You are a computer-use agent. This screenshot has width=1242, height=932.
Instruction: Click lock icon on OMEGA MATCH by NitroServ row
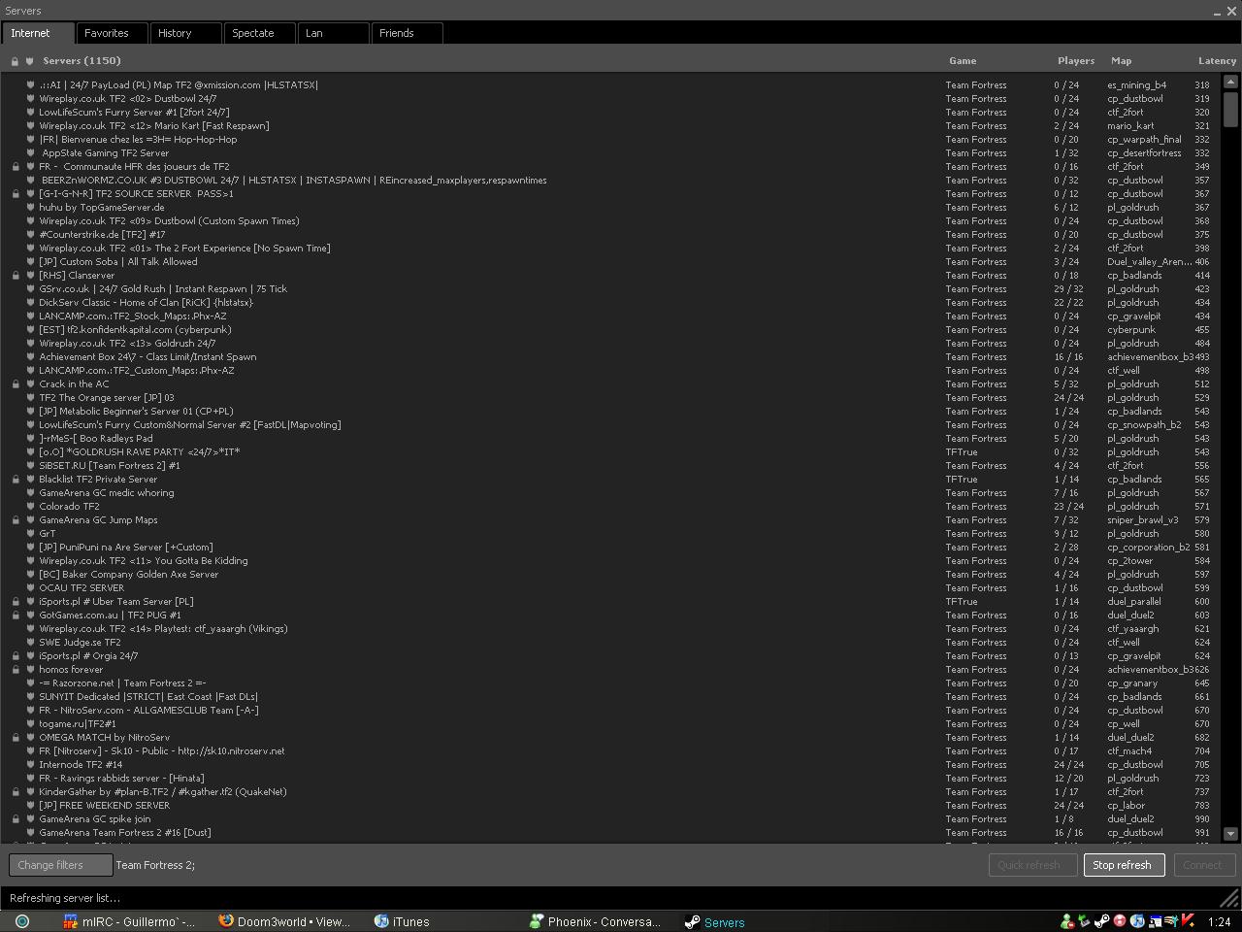[16, 738]
